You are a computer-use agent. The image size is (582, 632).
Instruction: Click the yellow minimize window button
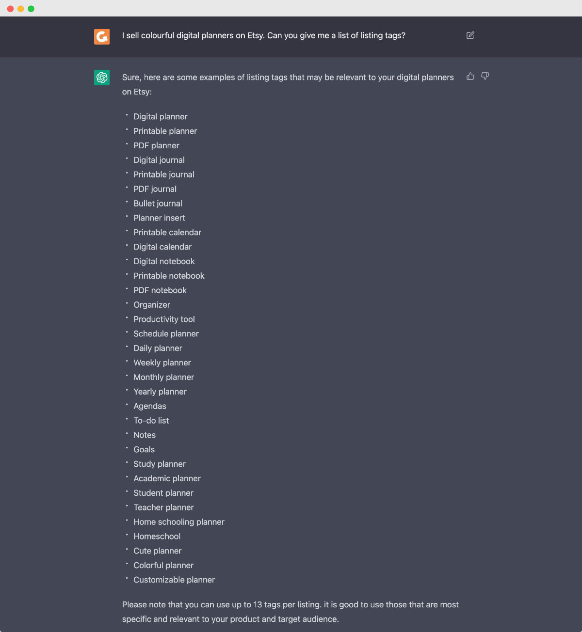point(20,9)
